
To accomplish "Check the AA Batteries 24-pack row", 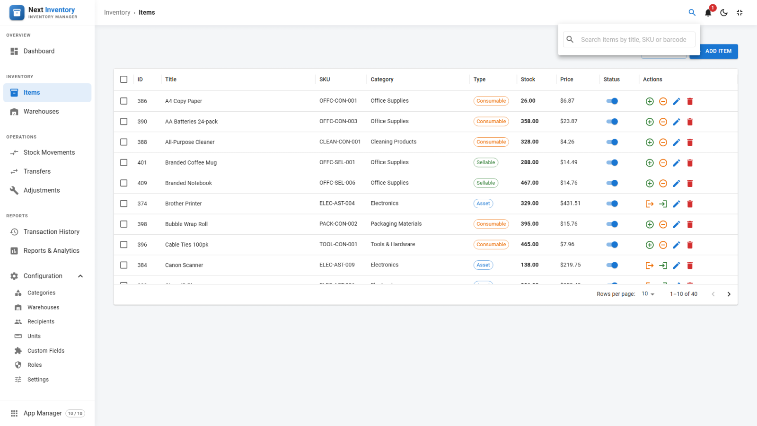I will 124,122.
